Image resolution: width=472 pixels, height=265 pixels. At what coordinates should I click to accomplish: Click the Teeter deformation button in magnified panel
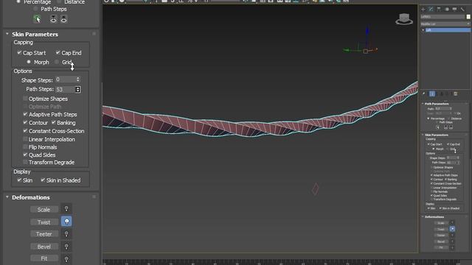44,234
